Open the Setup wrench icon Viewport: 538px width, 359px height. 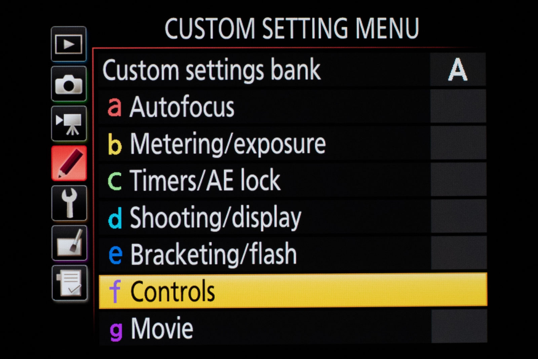point(69,203)
